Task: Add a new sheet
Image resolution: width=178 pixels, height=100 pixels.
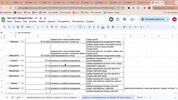Action: pos(7,97)
